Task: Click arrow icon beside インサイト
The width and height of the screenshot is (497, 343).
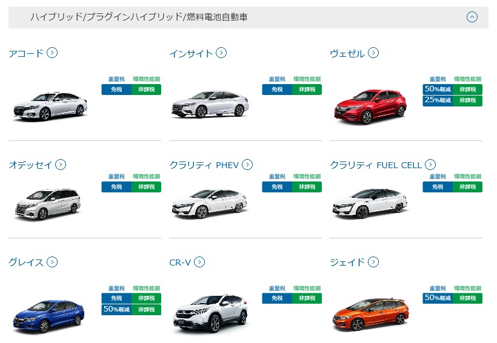Action: [221, 53]
